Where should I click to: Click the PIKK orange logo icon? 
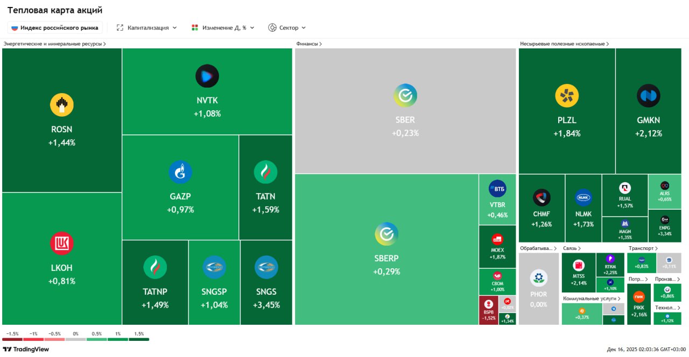639,296
